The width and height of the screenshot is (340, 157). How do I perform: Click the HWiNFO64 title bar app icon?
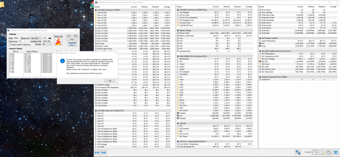[96, 2]
